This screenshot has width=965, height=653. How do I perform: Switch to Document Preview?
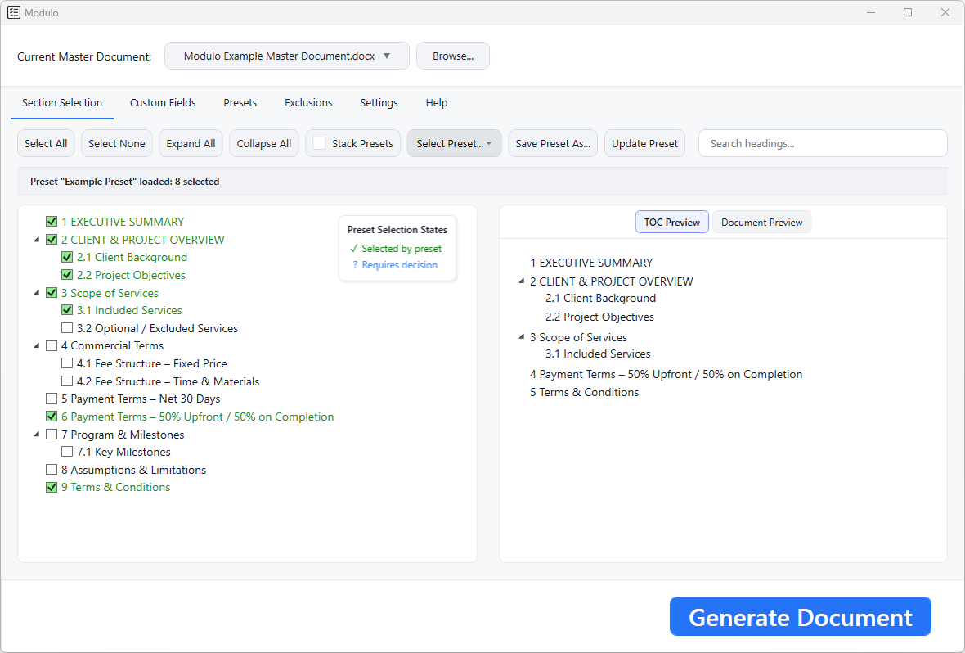[x=762, y=223]
